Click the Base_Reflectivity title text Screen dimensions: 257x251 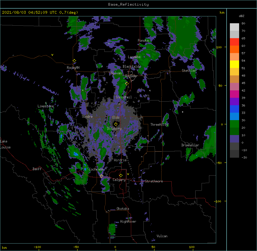[128, 4]
